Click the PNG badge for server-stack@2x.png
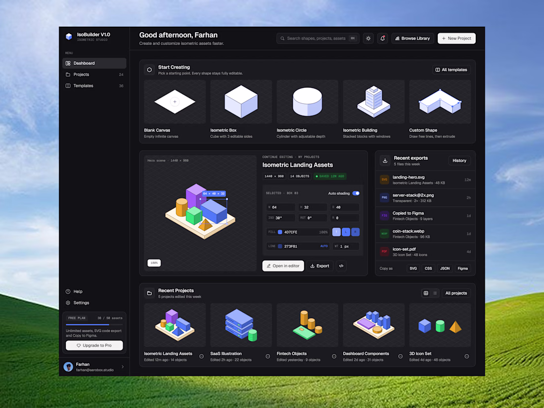The height and width of the screenshot is (408, 544). coord(384,198)
